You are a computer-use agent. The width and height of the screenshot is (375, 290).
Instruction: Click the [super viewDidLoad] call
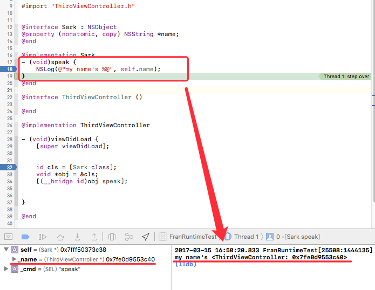(x=72, y=146)
